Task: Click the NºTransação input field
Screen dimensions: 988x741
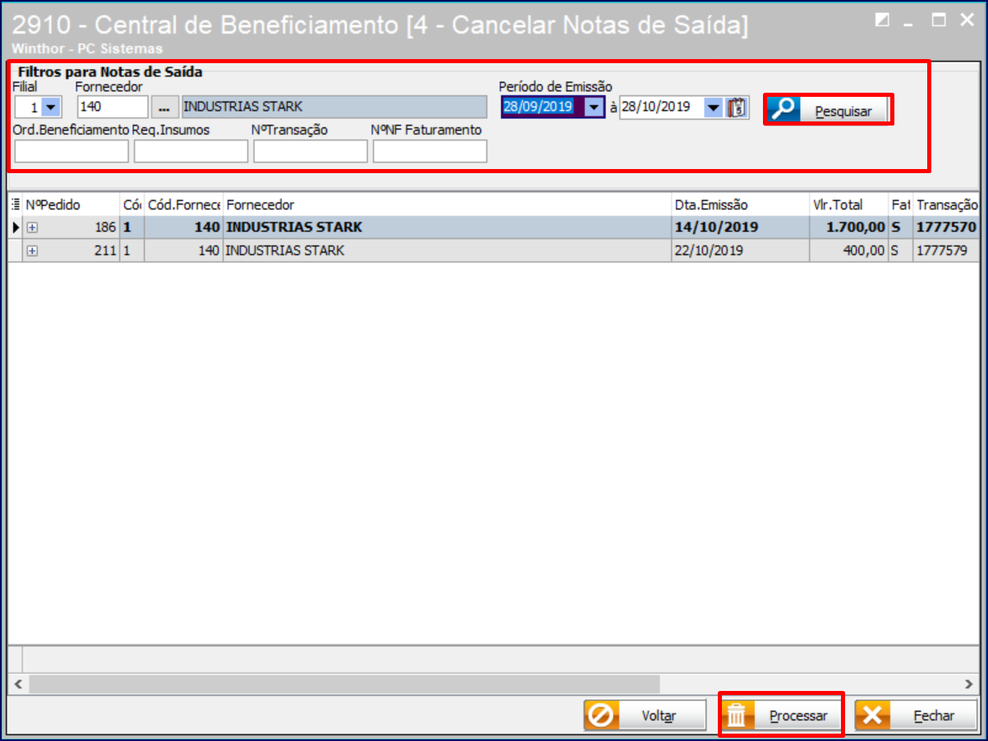Action: (310, 151)
